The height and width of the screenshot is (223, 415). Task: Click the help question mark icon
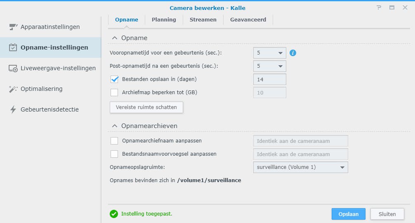(379, 8)
